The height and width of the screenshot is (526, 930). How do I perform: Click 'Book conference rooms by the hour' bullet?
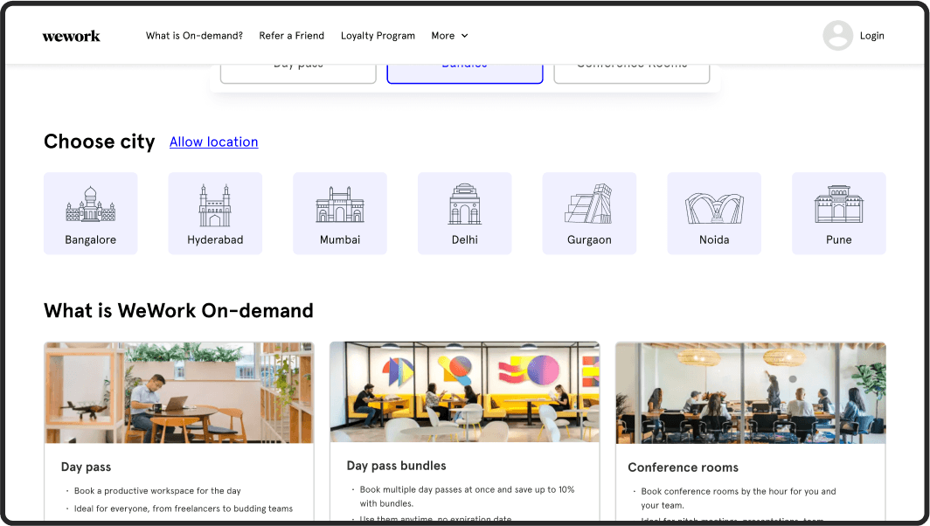(739, 498)
